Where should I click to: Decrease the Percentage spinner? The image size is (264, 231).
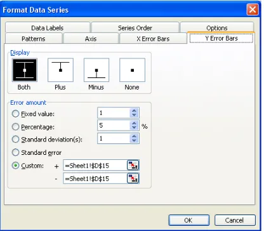134,128
